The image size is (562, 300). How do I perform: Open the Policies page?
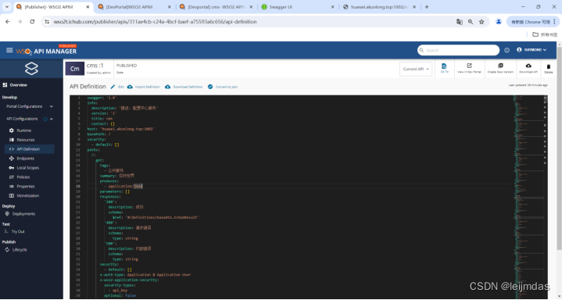coord(23,177)
